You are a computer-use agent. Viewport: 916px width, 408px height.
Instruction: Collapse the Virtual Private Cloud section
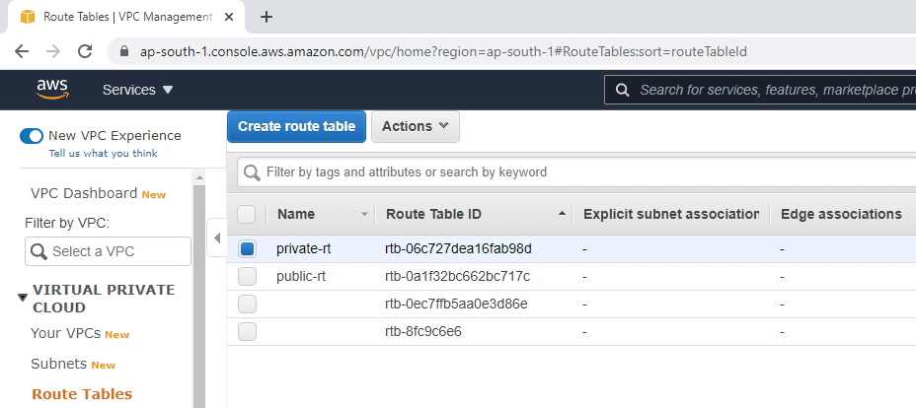[x=23, y=298]
